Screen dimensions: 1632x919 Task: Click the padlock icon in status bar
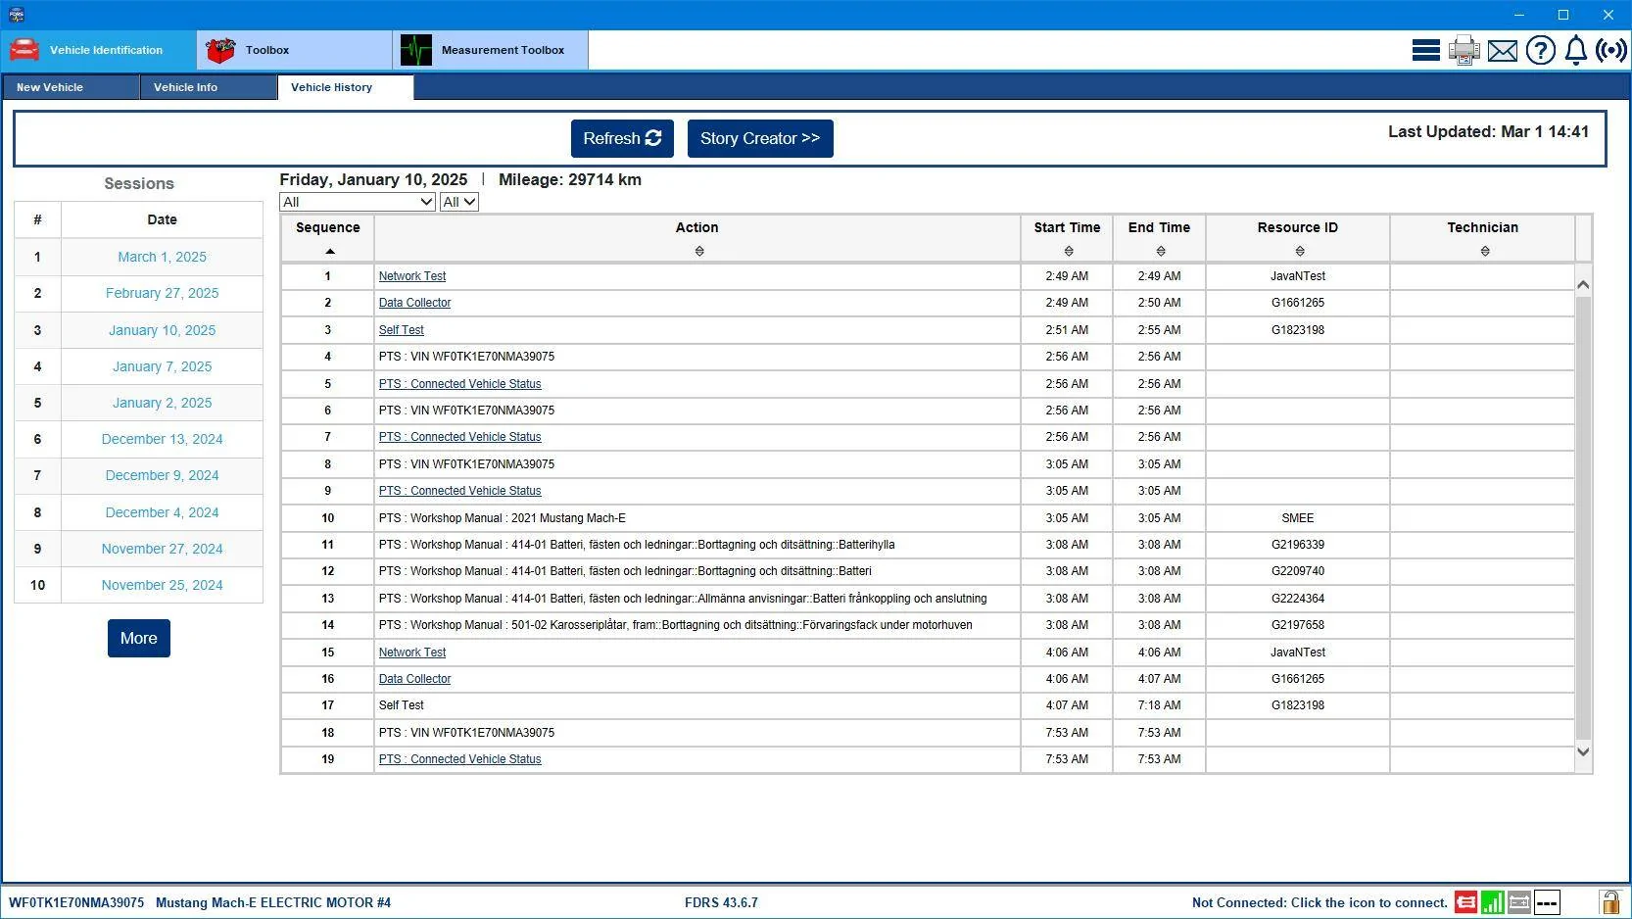1609,902
